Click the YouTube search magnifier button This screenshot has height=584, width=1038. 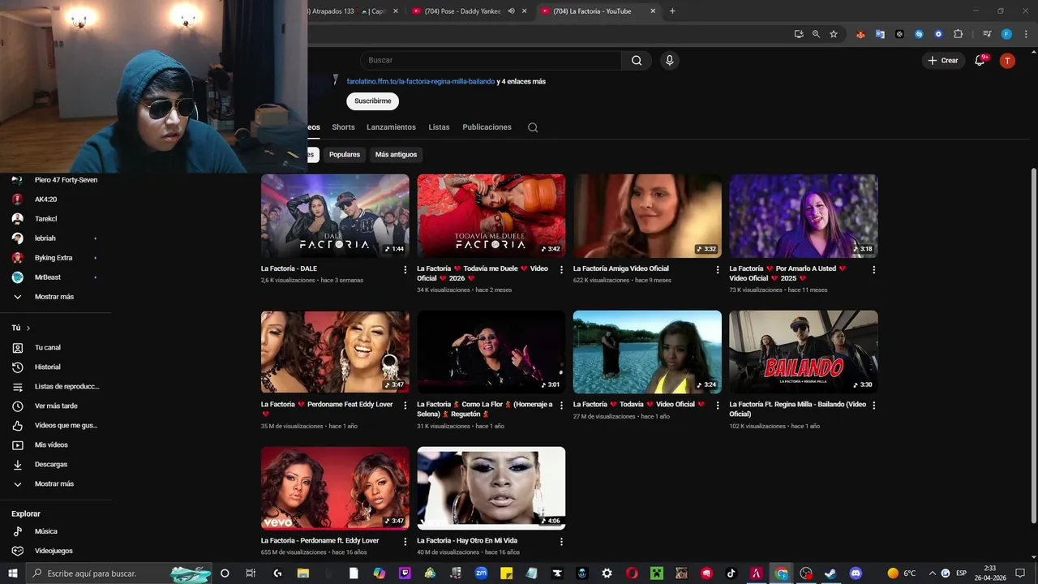click(x=637, y=60)
